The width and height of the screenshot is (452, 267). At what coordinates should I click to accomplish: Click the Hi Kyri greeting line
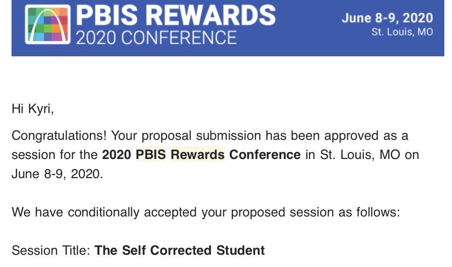click(33, 109)
